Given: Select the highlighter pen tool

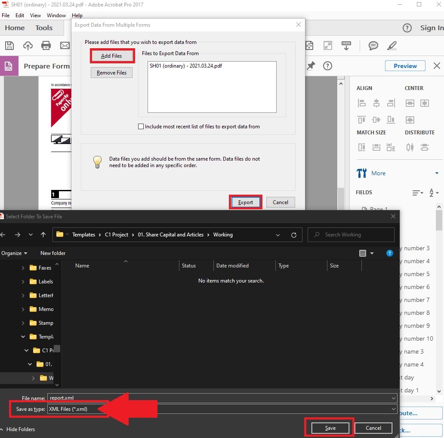Looking at the screenshot, I should pos(392,46).
